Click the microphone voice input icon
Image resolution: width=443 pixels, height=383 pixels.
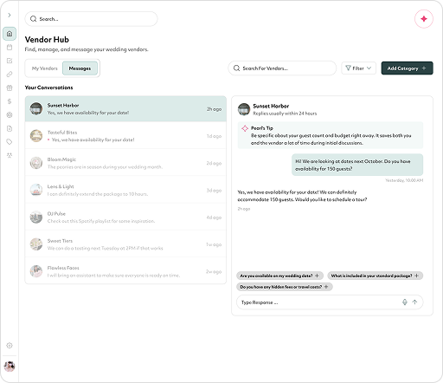tap(405, 302)
